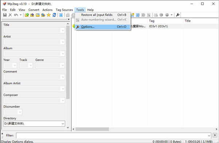Viewport: 219px width, 143px height.
Task: Click the tag panel vertical scrollbar thumb
Action: coord(68,62)
